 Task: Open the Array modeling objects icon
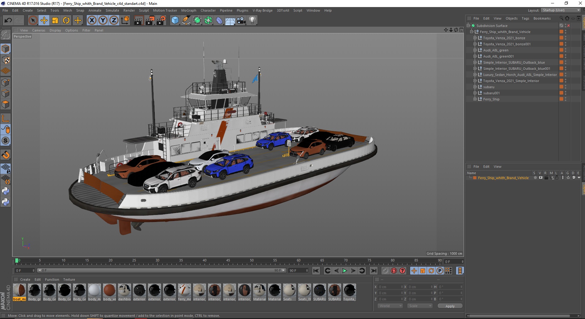[208, 21]
